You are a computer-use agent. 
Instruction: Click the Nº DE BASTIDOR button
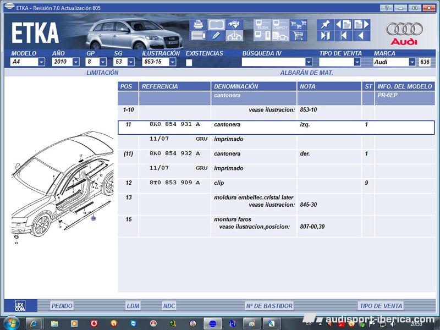269,306
